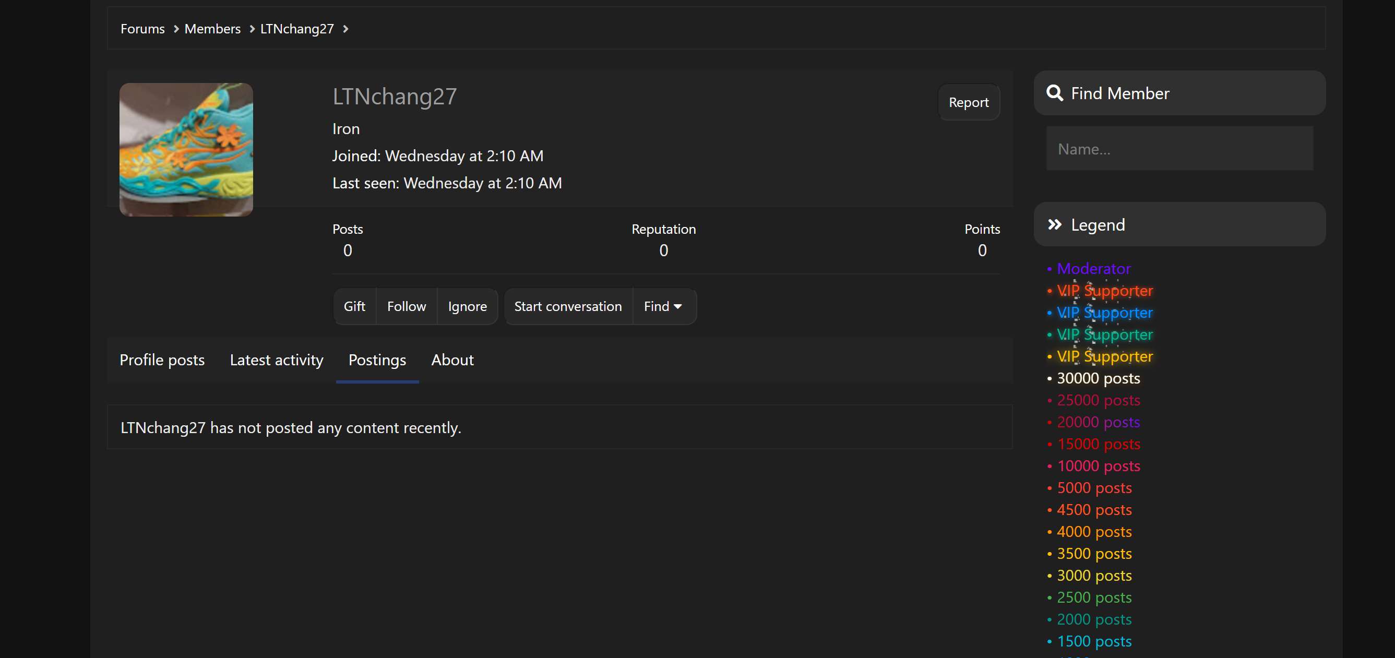The height and width of the screenshot is (658, 1395).
Task: Open the Latest activity tab
Action: (x=276, y=360)
